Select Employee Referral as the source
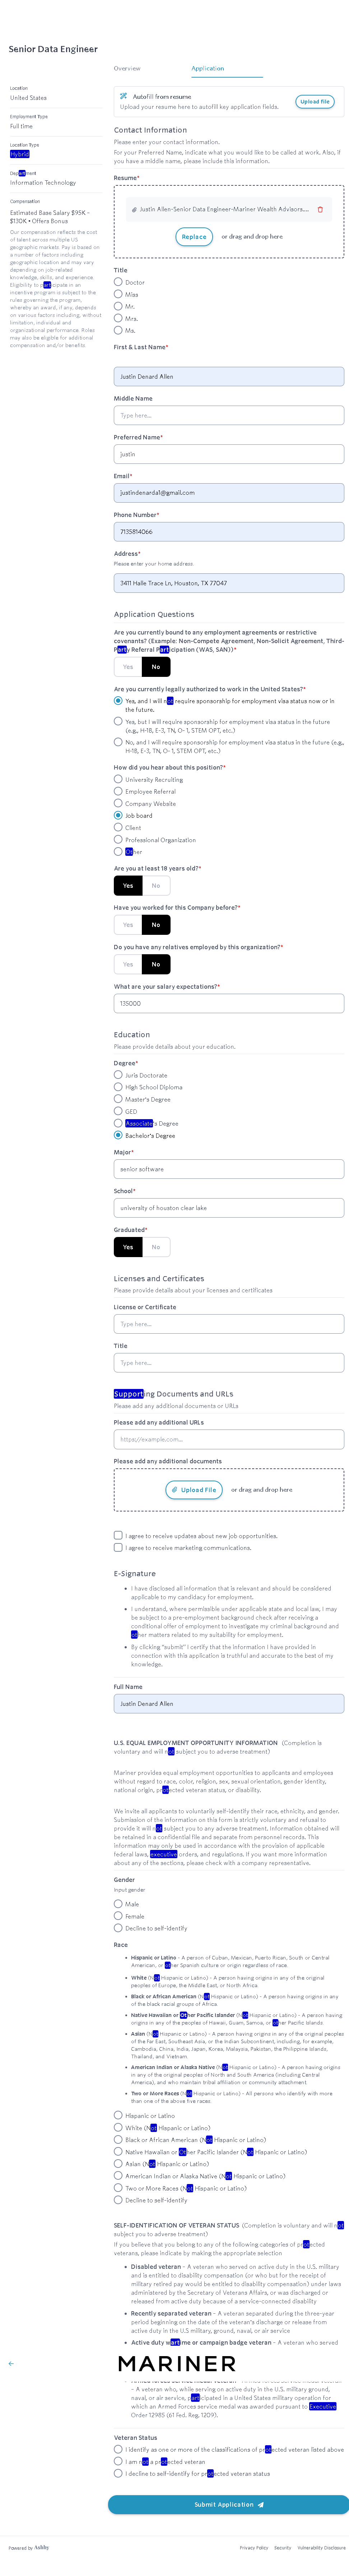 click(x=118, y=791)
